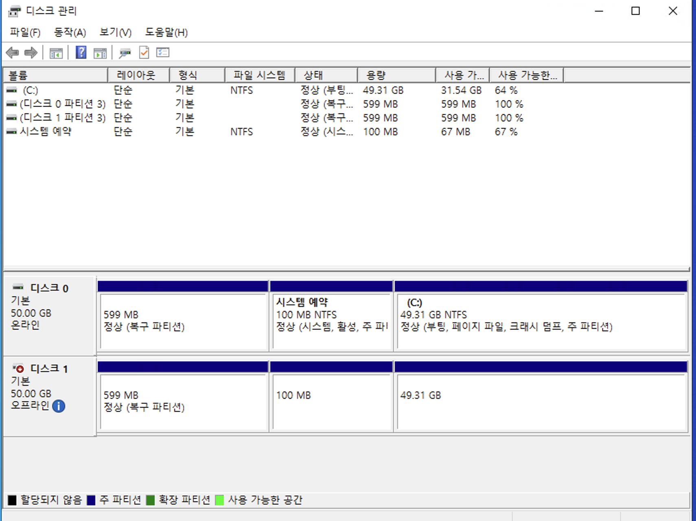The height and width of the screenshot is (521, 696).
Task: Click the light green 사용 가능한 공간 swatch
Action: (219, 500)
